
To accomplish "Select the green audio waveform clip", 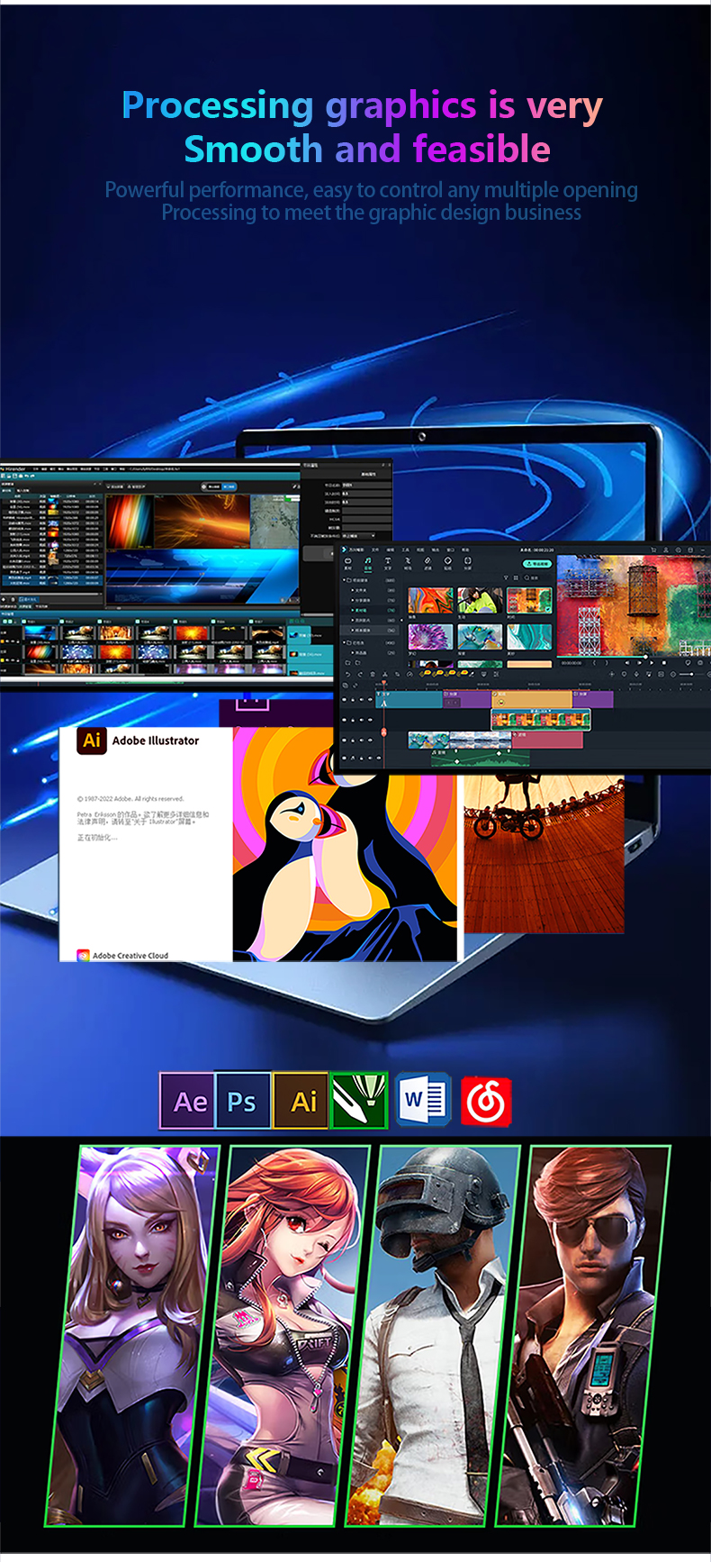I will click(480, 758).
